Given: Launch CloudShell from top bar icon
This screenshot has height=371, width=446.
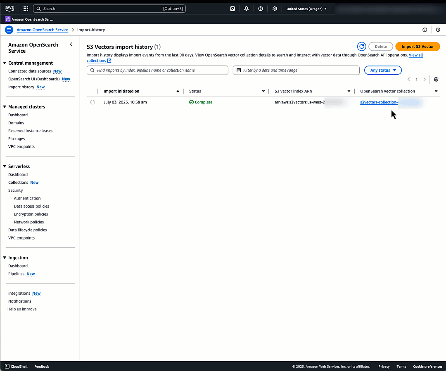Looking at the screenshot, I should tap(232, 9).
